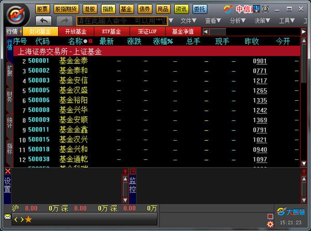Go forward with the right arrow button
Image resolution: width=311 pixels, height=231 pixels.
(x=64, y=20)
